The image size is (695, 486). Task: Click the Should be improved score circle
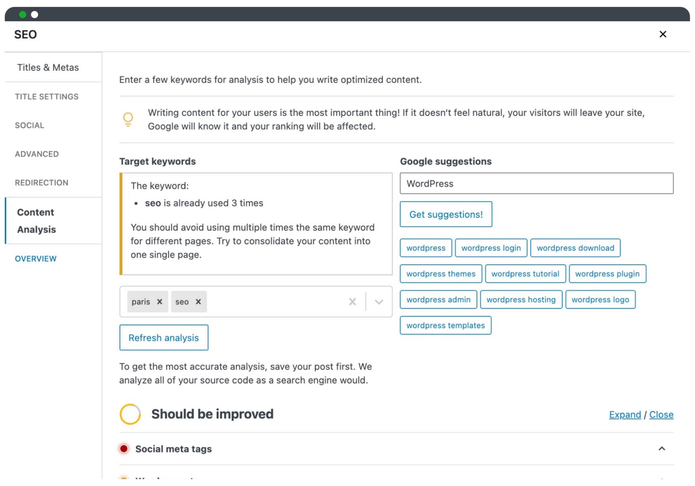coord(130,414)
